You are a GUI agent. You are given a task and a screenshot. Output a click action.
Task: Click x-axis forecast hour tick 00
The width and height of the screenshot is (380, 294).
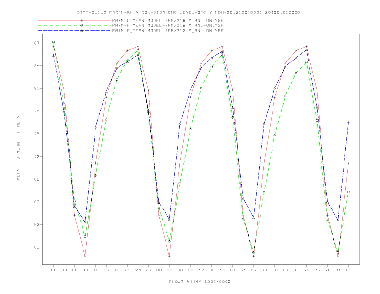[x=54, y=270]
